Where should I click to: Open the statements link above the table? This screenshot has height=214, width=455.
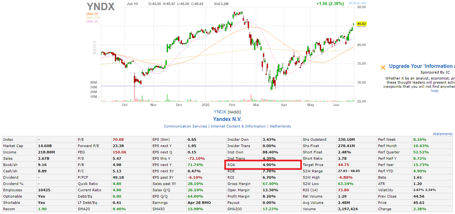(442, 134)
